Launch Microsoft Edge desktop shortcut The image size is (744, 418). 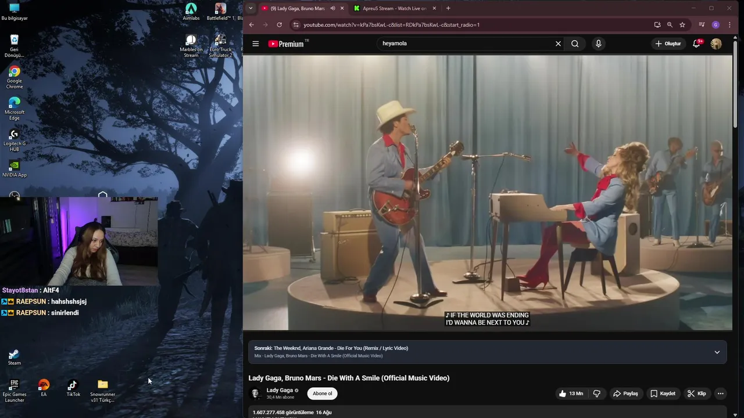[15, 109]
